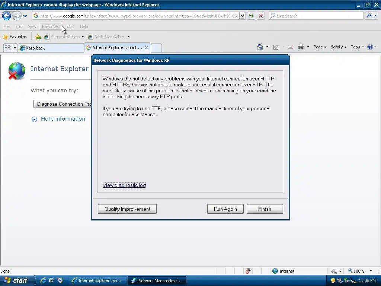Open the recent pages dropdown arrow
381x286 pixels.
coord(25,16)
